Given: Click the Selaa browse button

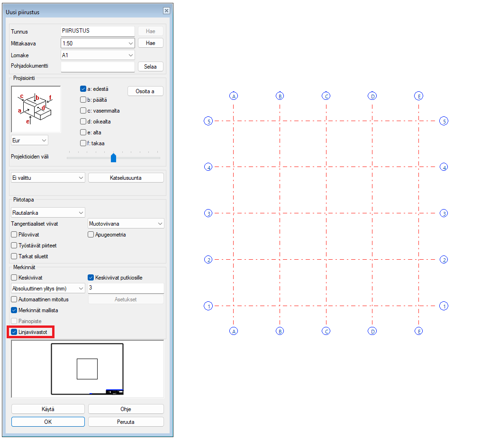Looking at the screenshot, I should [x=150, y=67].
